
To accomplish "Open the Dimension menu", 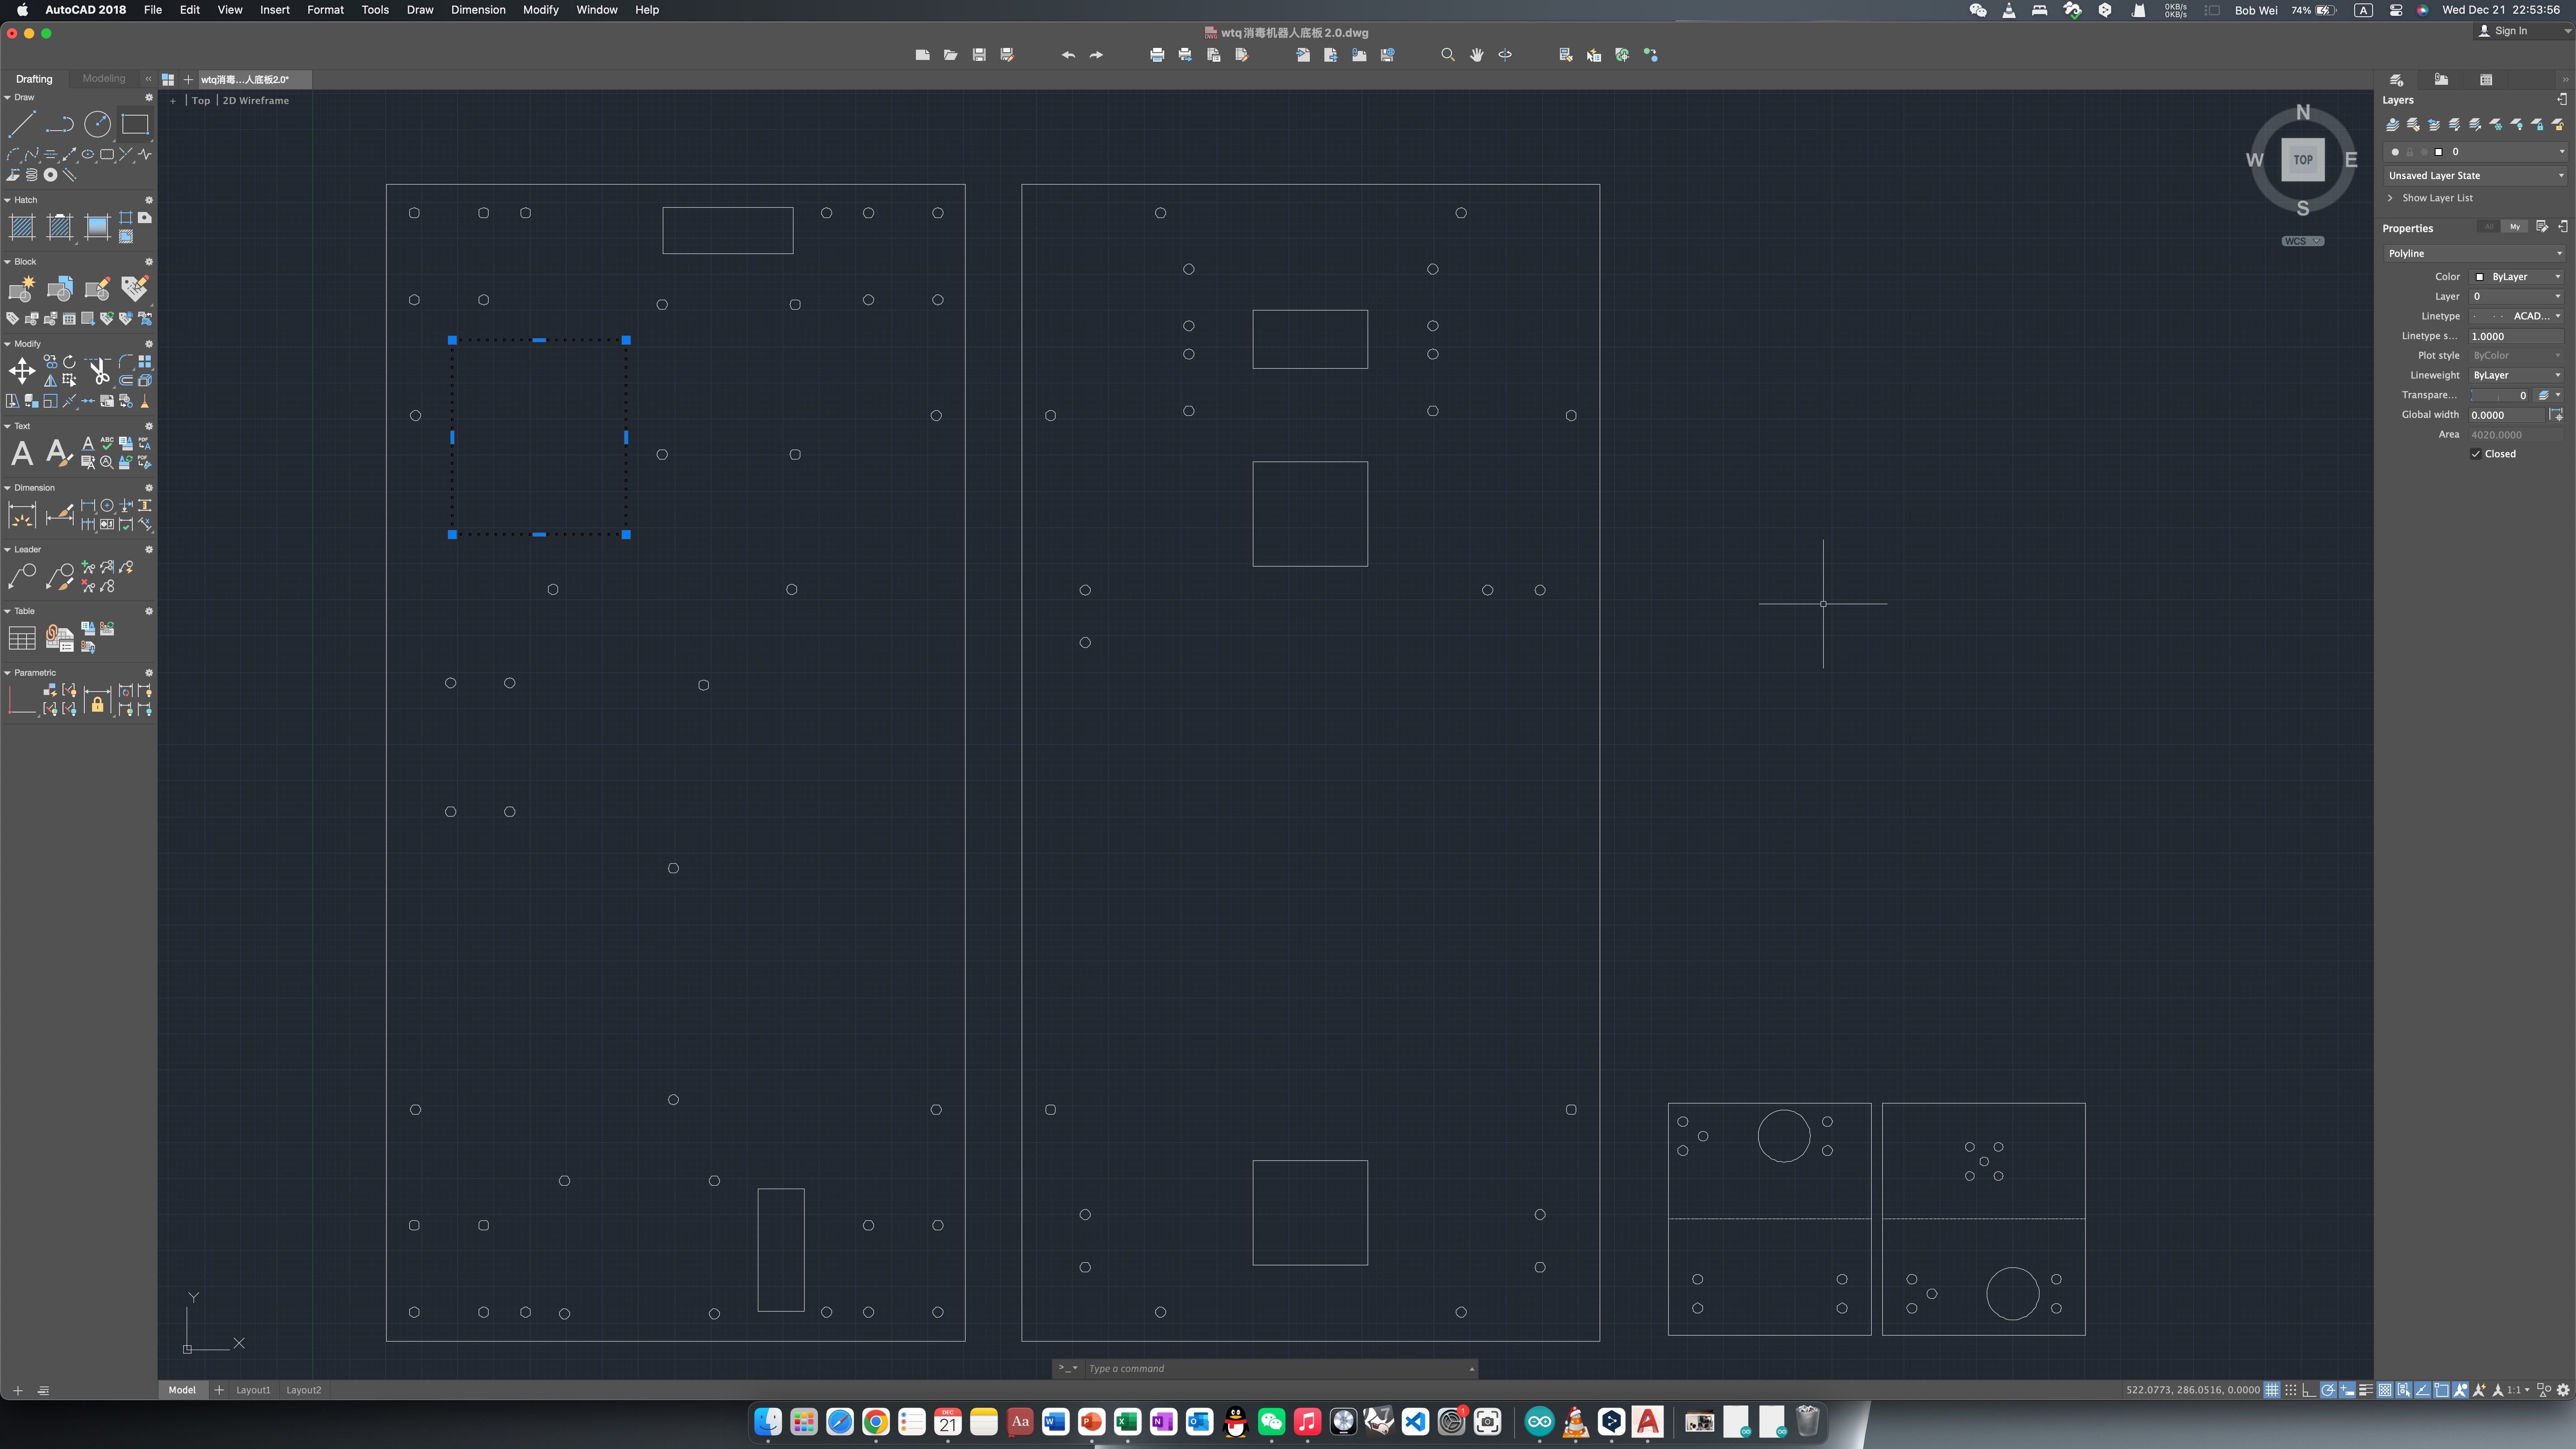I will [477, 10].
